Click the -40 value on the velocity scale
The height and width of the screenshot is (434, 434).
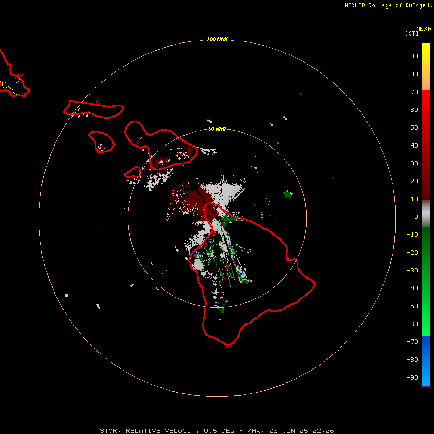click(412, 288)
